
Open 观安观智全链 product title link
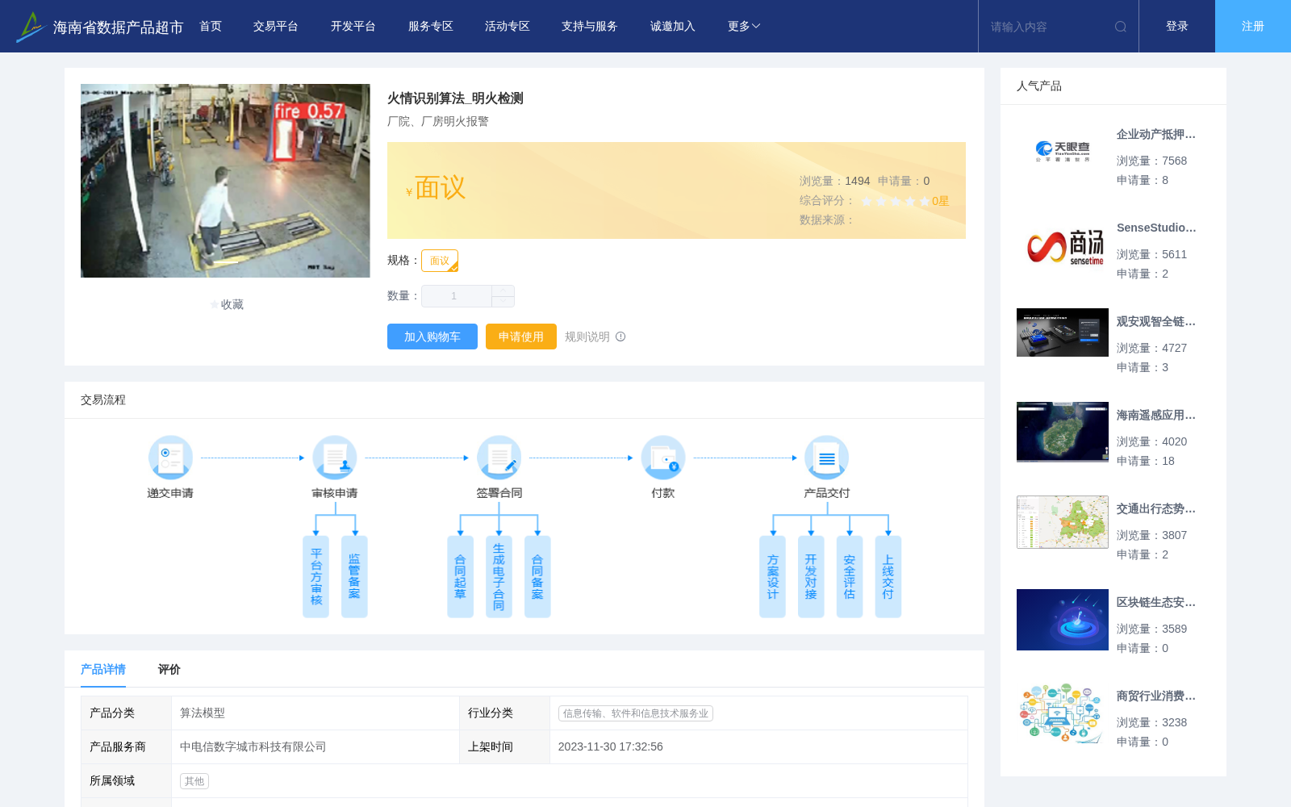[x=1156, y=322]
